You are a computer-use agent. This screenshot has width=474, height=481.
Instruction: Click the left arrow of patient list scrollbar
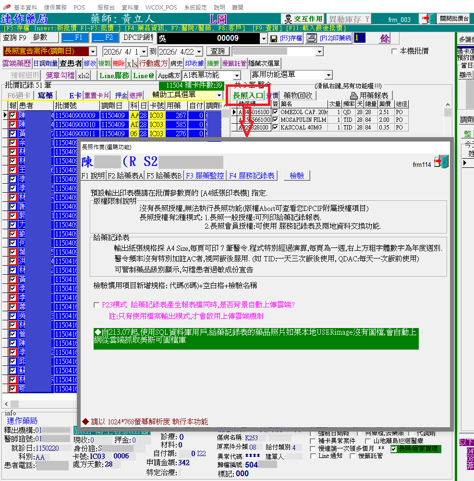pos(6,404)
